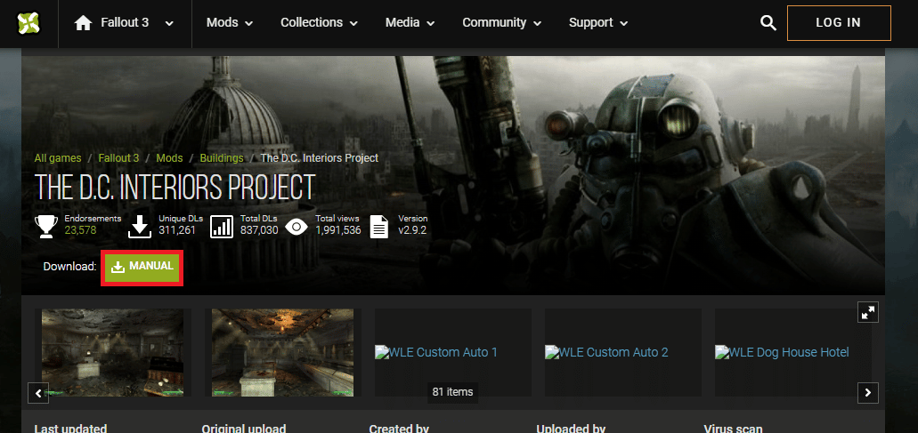Click the Created by heading

pyautogui.click(x=399, y=429)
